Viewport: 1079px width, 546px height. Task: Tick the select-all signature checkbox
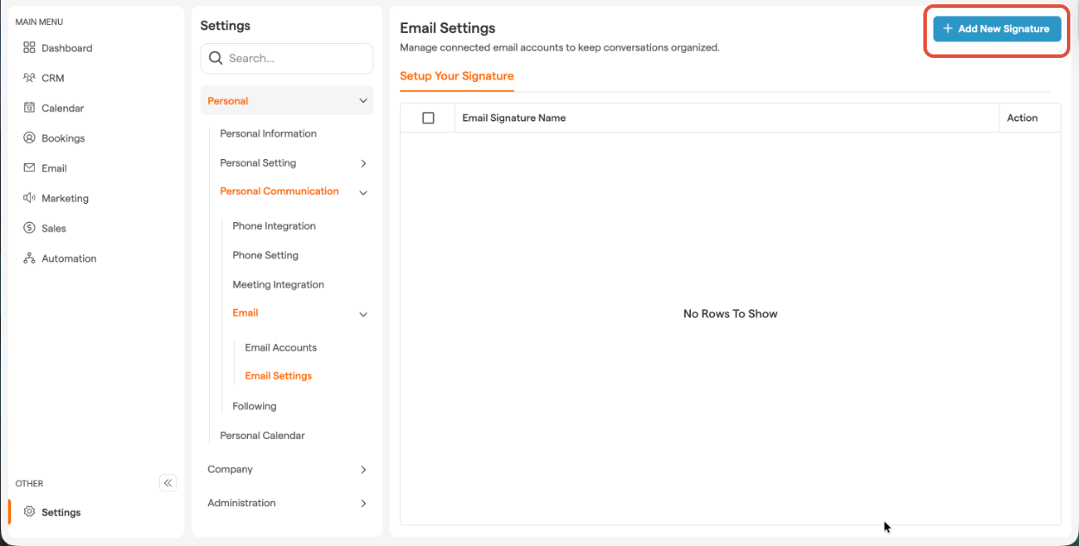click(428, 118)
